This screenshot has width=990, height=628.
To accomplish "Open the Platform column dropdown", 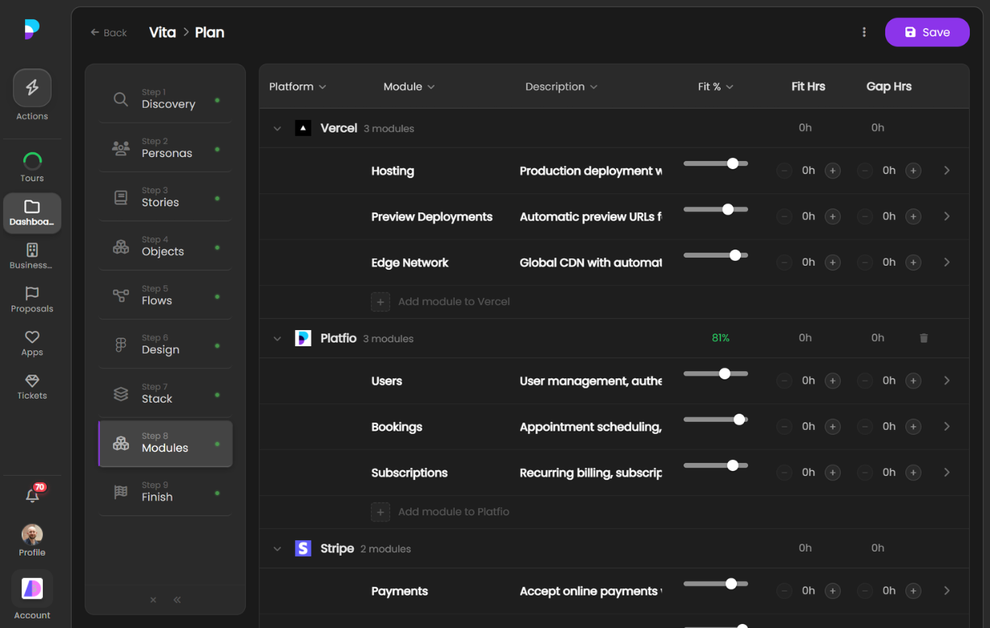I will coord(297,86).
